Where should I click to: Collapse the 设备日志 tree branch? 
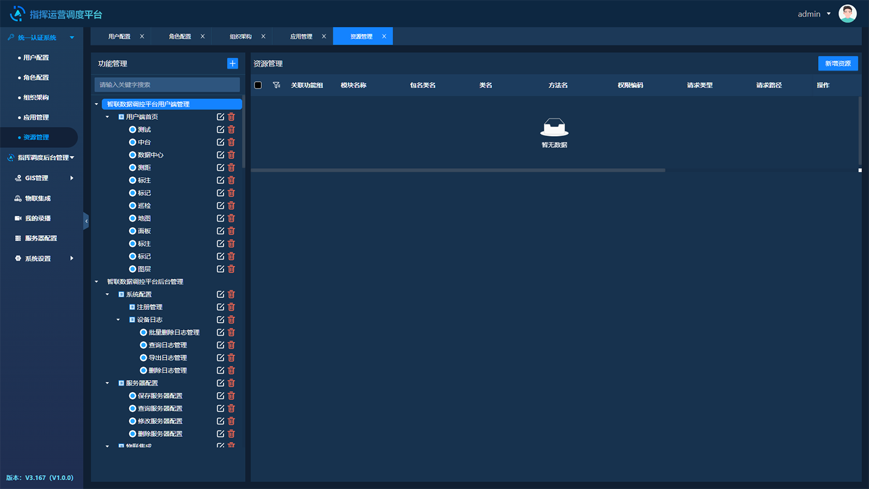118,320
